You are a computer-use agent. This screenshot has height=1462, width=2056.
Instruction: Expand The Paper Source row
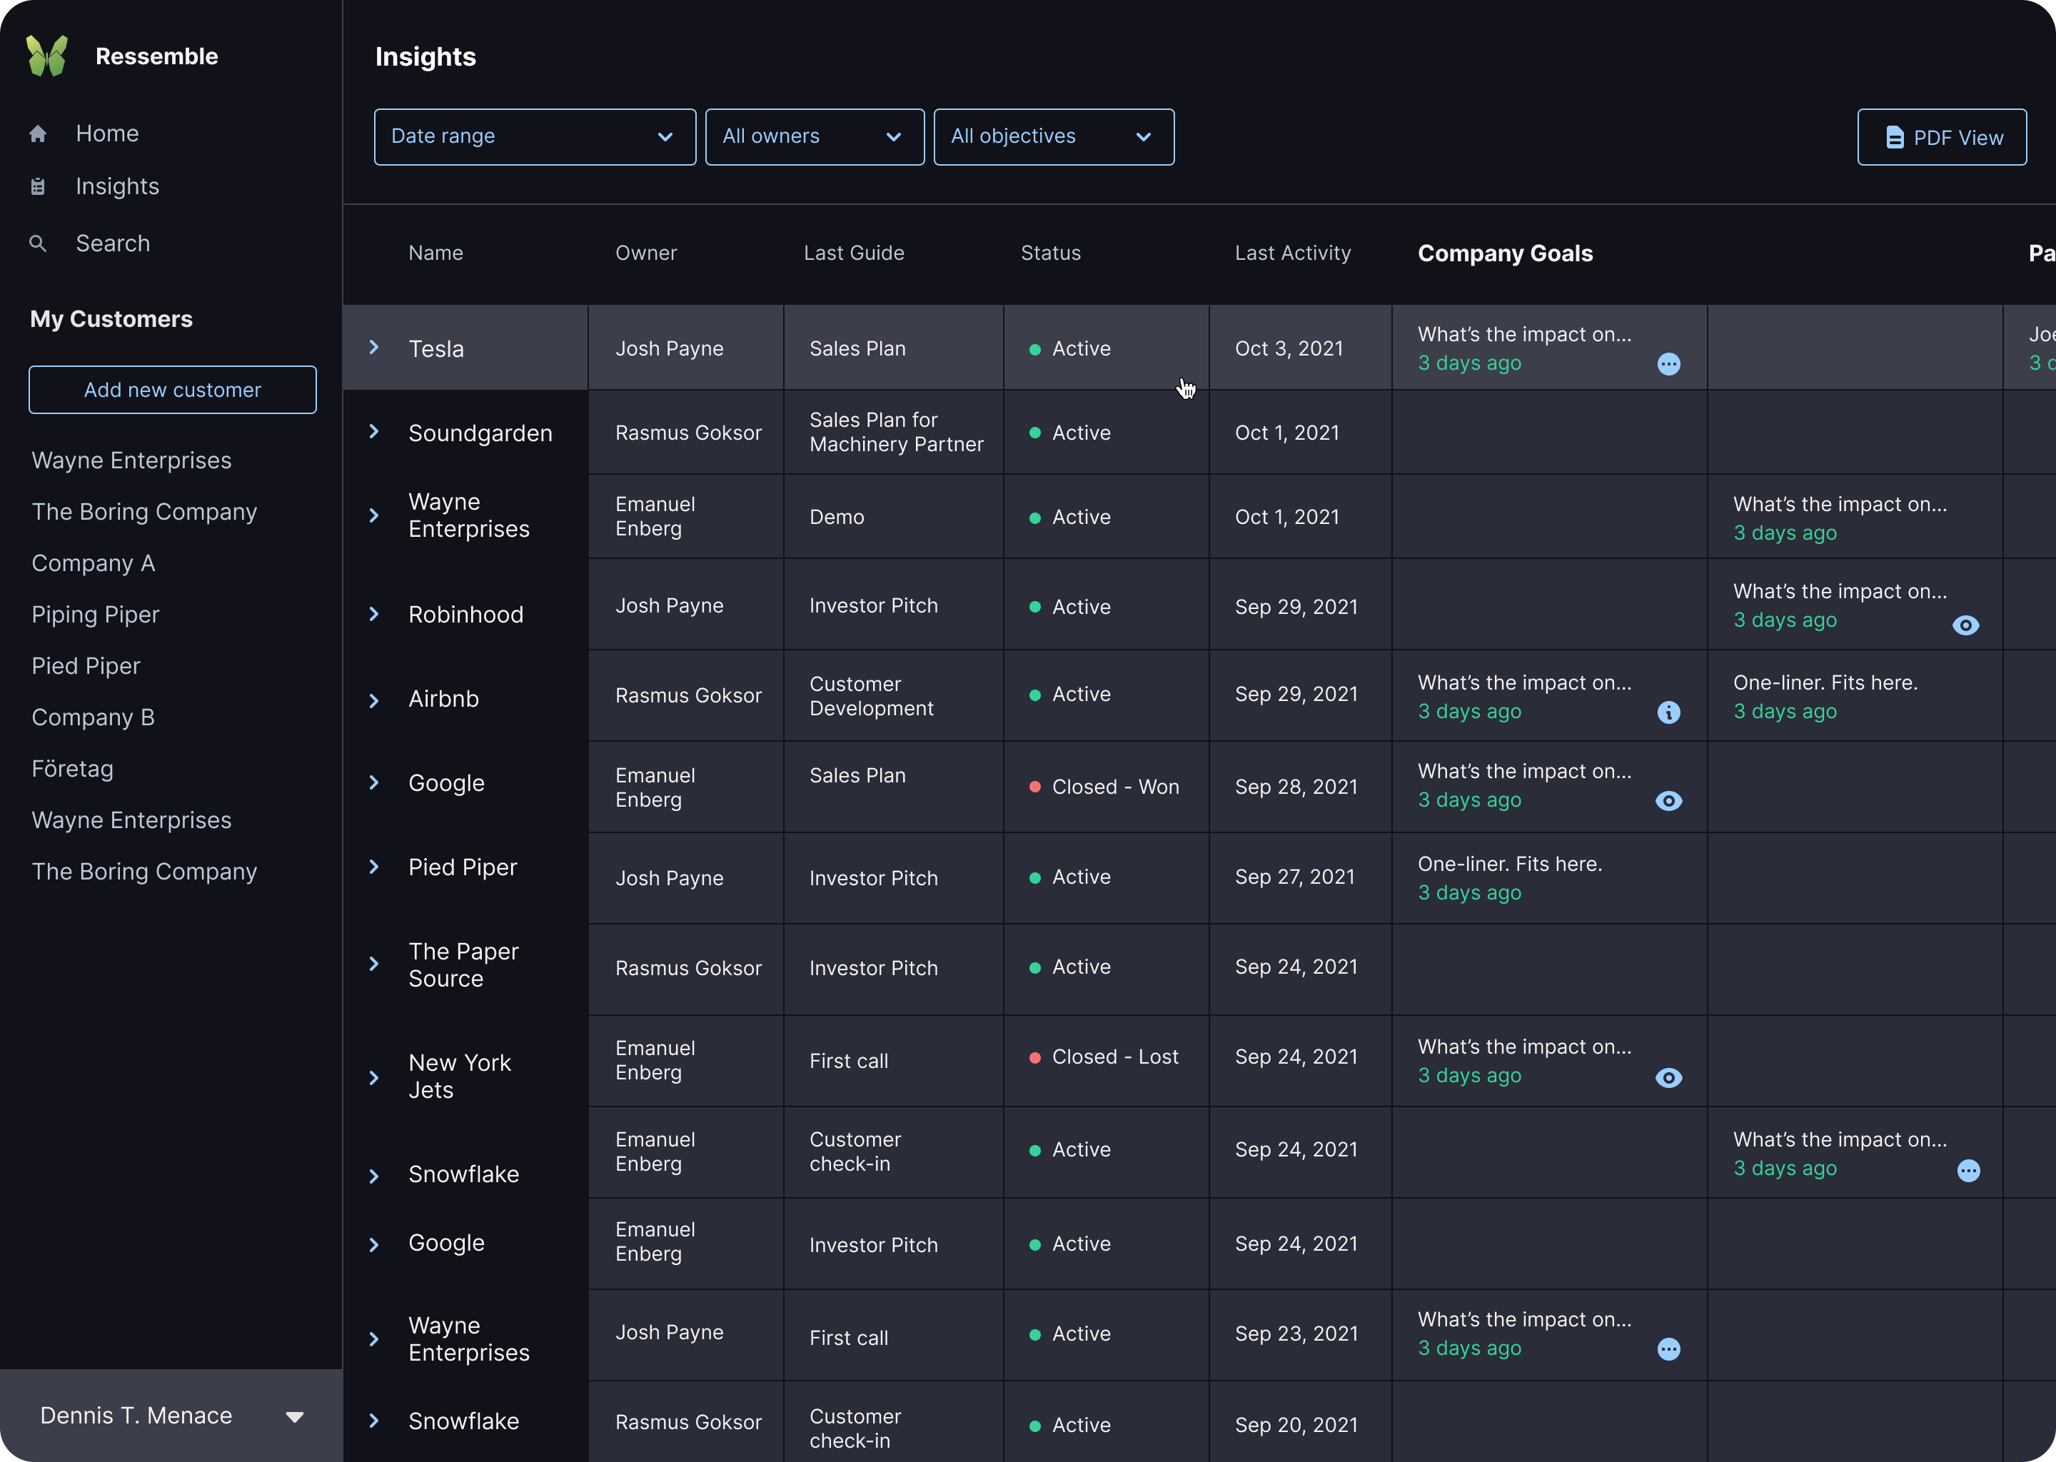[x=375, y=964]
